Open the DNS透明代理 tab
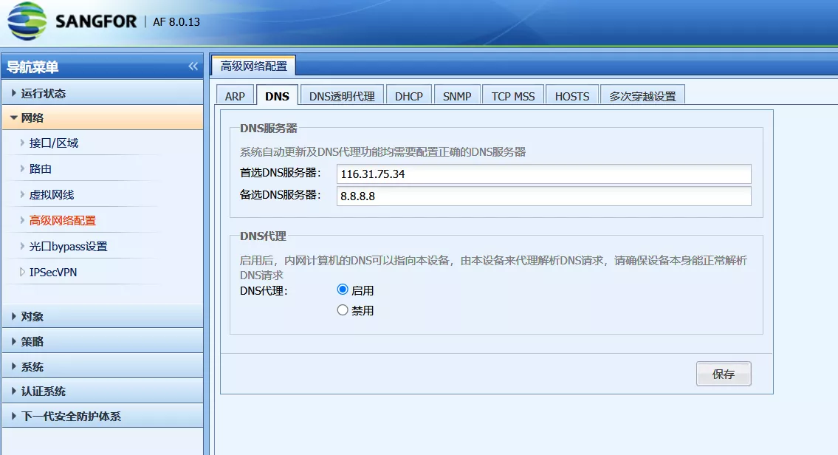Image resolution: width=838 pixels, height=455 pixels. click(342, 96)
